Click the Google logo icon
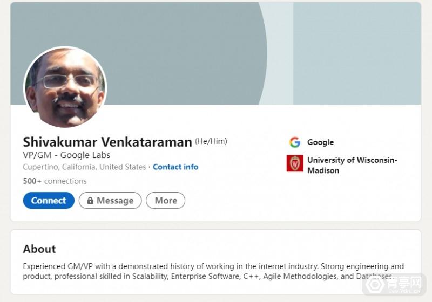This screenshot has width=432, height=302. [294, 142]
